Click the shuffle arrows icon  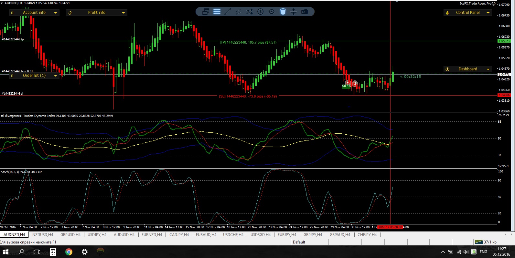249,12
